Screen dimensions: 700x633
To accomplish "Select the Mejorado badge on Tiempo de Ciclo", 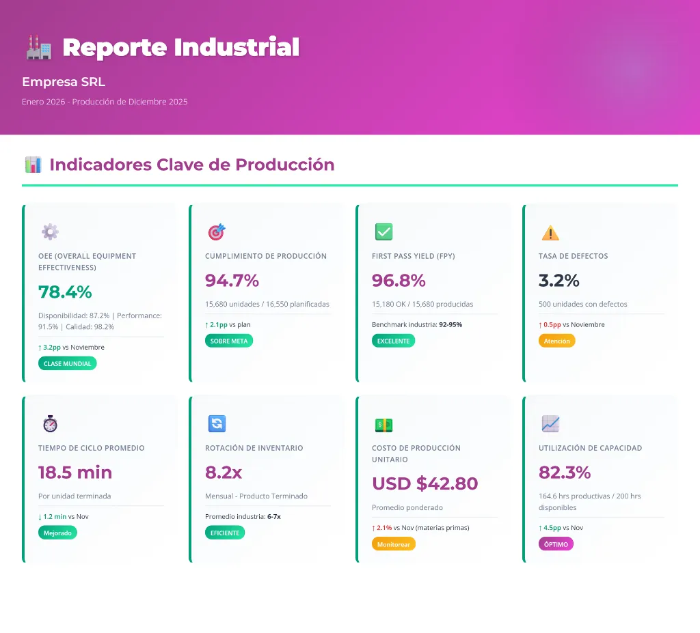I will 58,533.
